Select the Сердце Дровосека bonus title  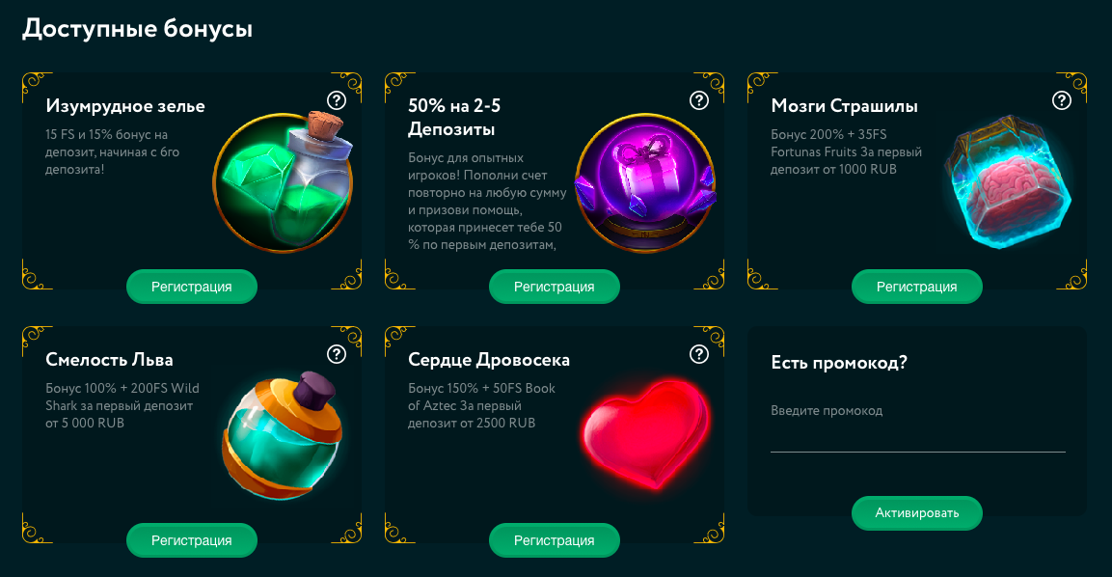click(489, 360)
